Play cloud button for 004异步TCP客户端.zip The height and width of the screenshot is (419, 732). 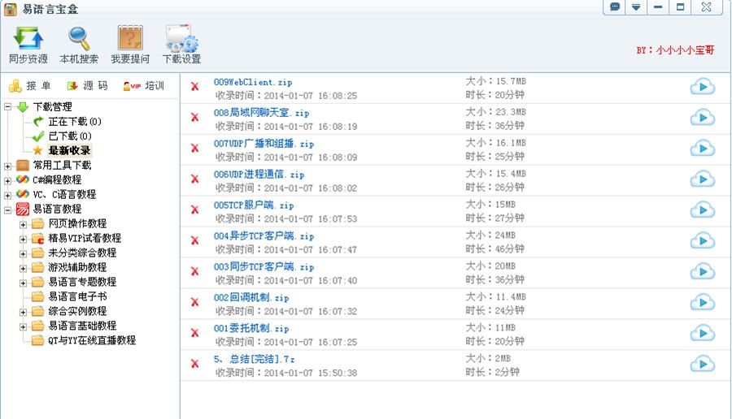(x=702, y=240)
